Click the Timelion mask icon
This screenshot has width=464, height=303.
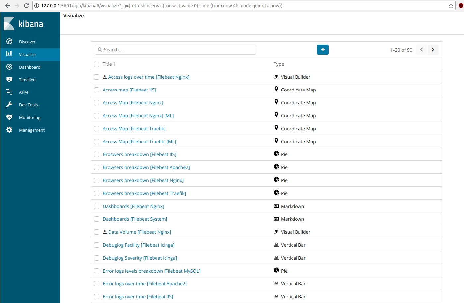click(x=9, y=79)
